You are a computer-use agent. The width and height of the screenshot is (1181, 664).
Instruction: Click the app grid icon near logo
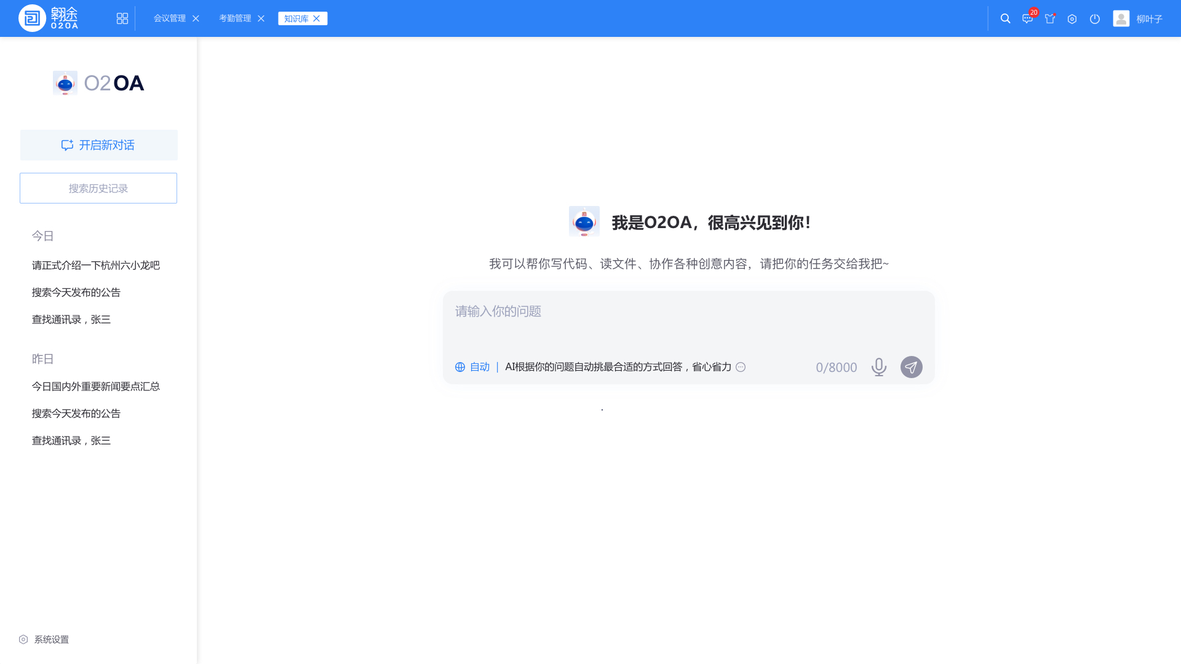pos(122,18)
